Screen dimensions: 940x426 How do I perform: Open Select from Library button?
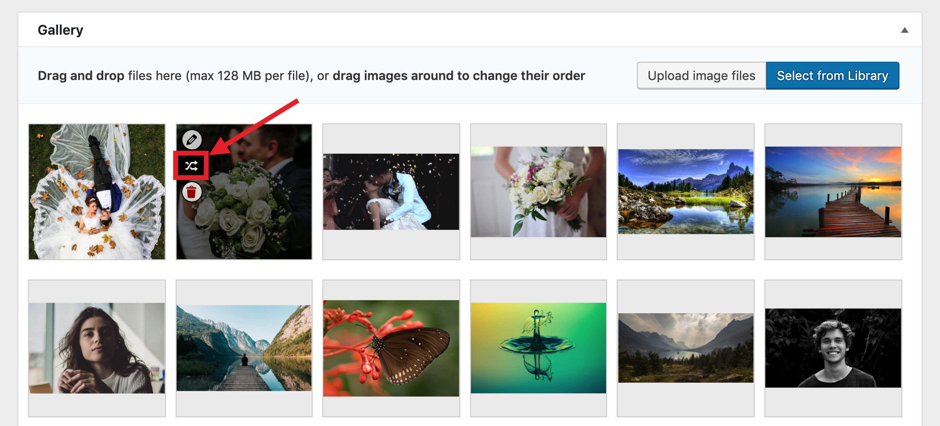(x=832, y=76)
